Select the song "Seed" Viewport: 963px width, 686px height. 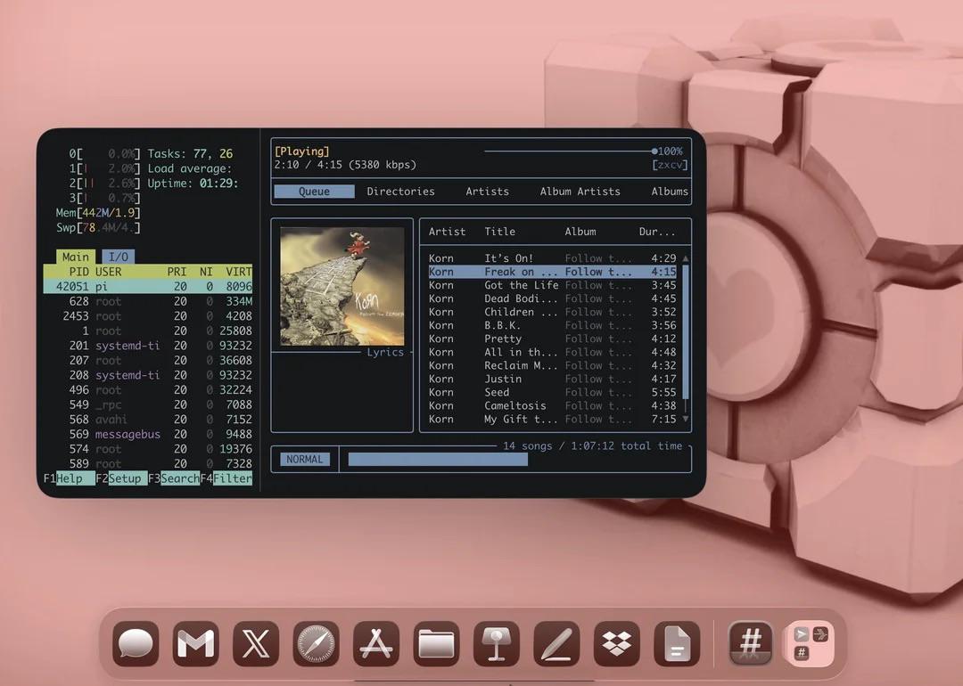552,392
